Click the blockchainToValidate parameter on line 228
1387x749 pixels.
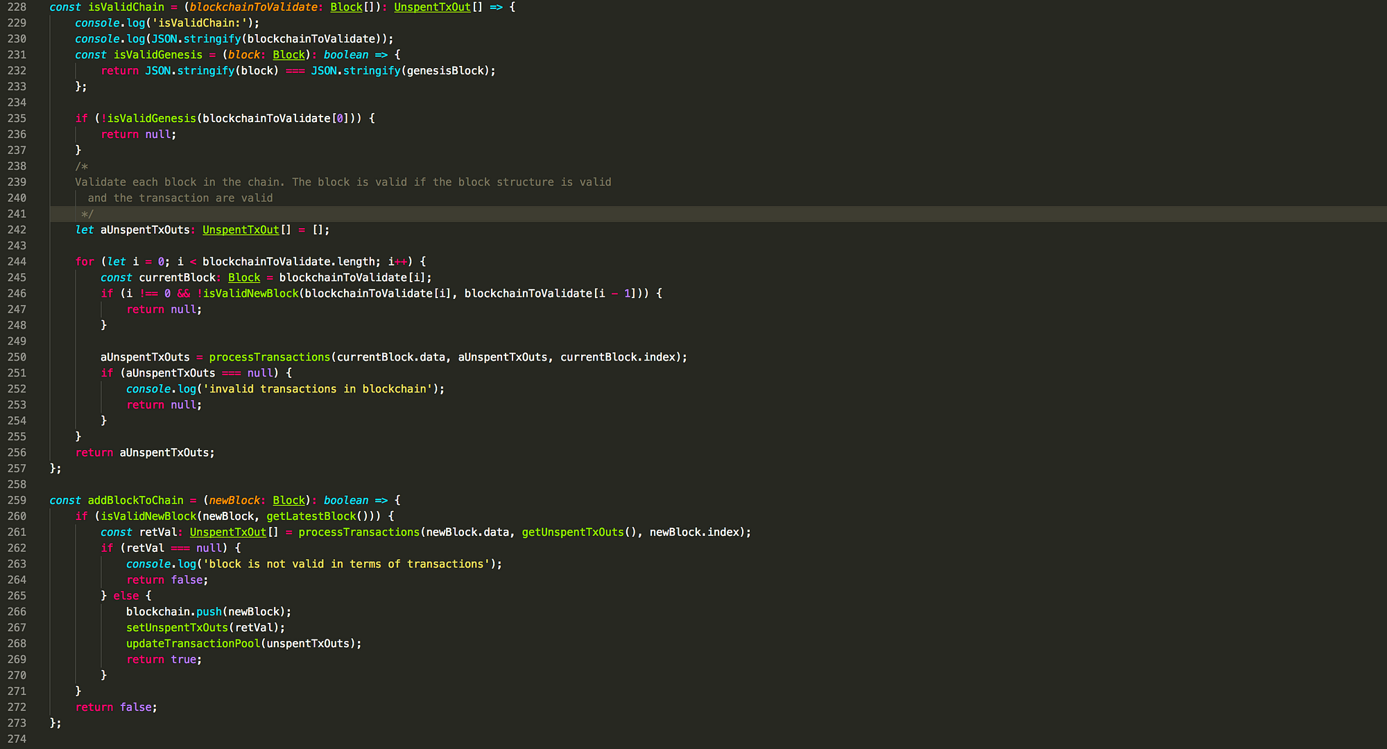coord(253,7)
